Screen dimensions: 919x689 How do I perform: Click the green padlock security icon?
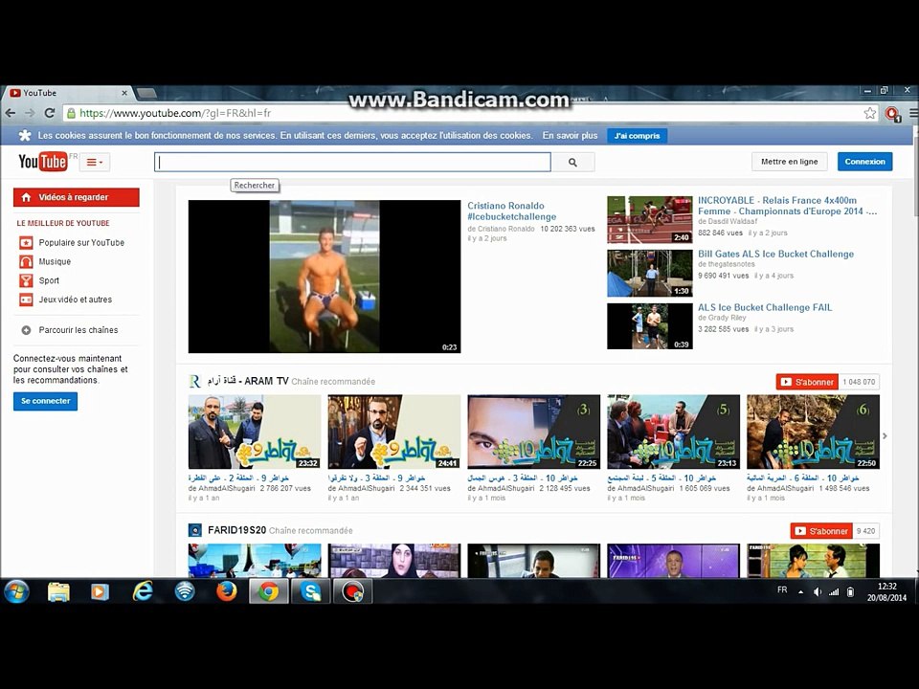pyautogui.click(x=70, y=113)
